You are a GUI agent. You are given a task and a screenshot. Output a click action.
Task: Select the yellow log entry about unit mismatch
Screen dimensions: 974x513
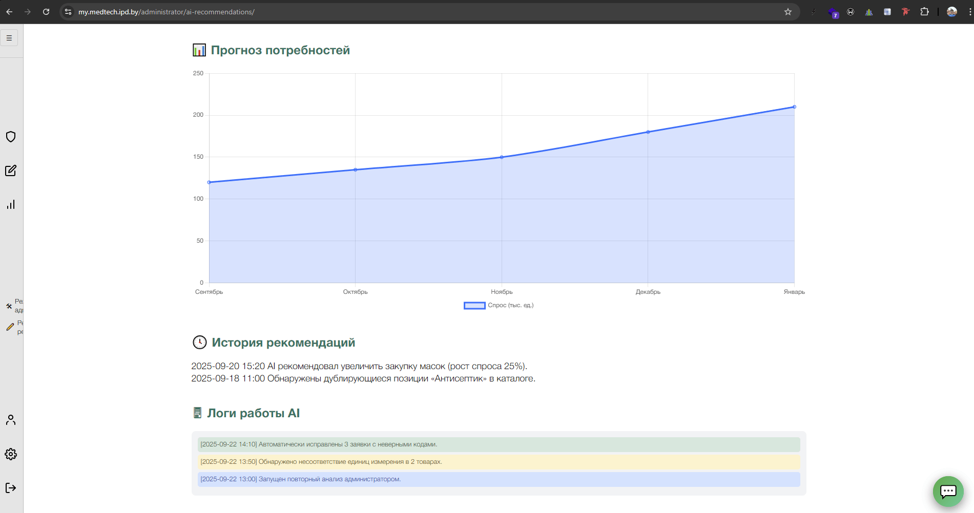pos(499,462)
